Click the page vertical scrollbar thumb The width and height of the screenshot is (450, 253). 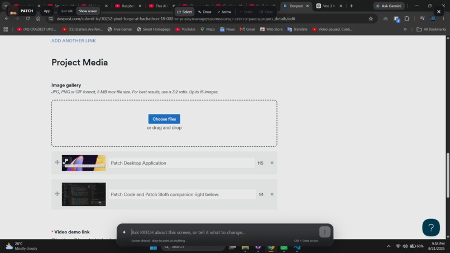click(x=448, y=175)
